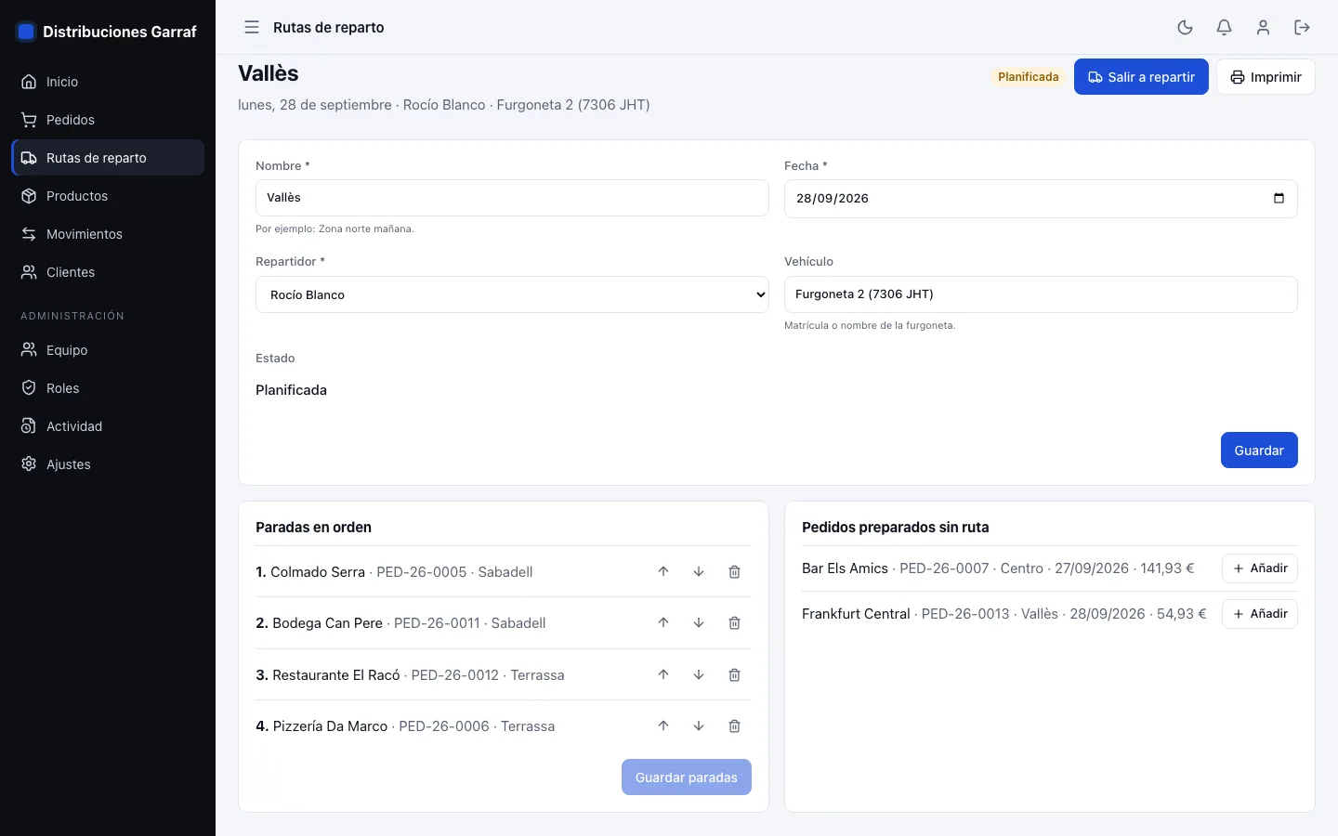Open Pedidos section
The width and height of the screenshot is (1338, 836).
click(x=108, y=120)
